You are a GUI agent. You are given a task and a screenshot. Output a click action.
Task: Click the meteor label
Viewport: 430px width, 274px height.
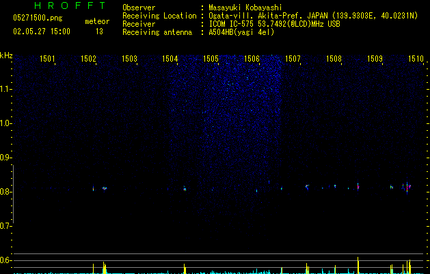97,21
